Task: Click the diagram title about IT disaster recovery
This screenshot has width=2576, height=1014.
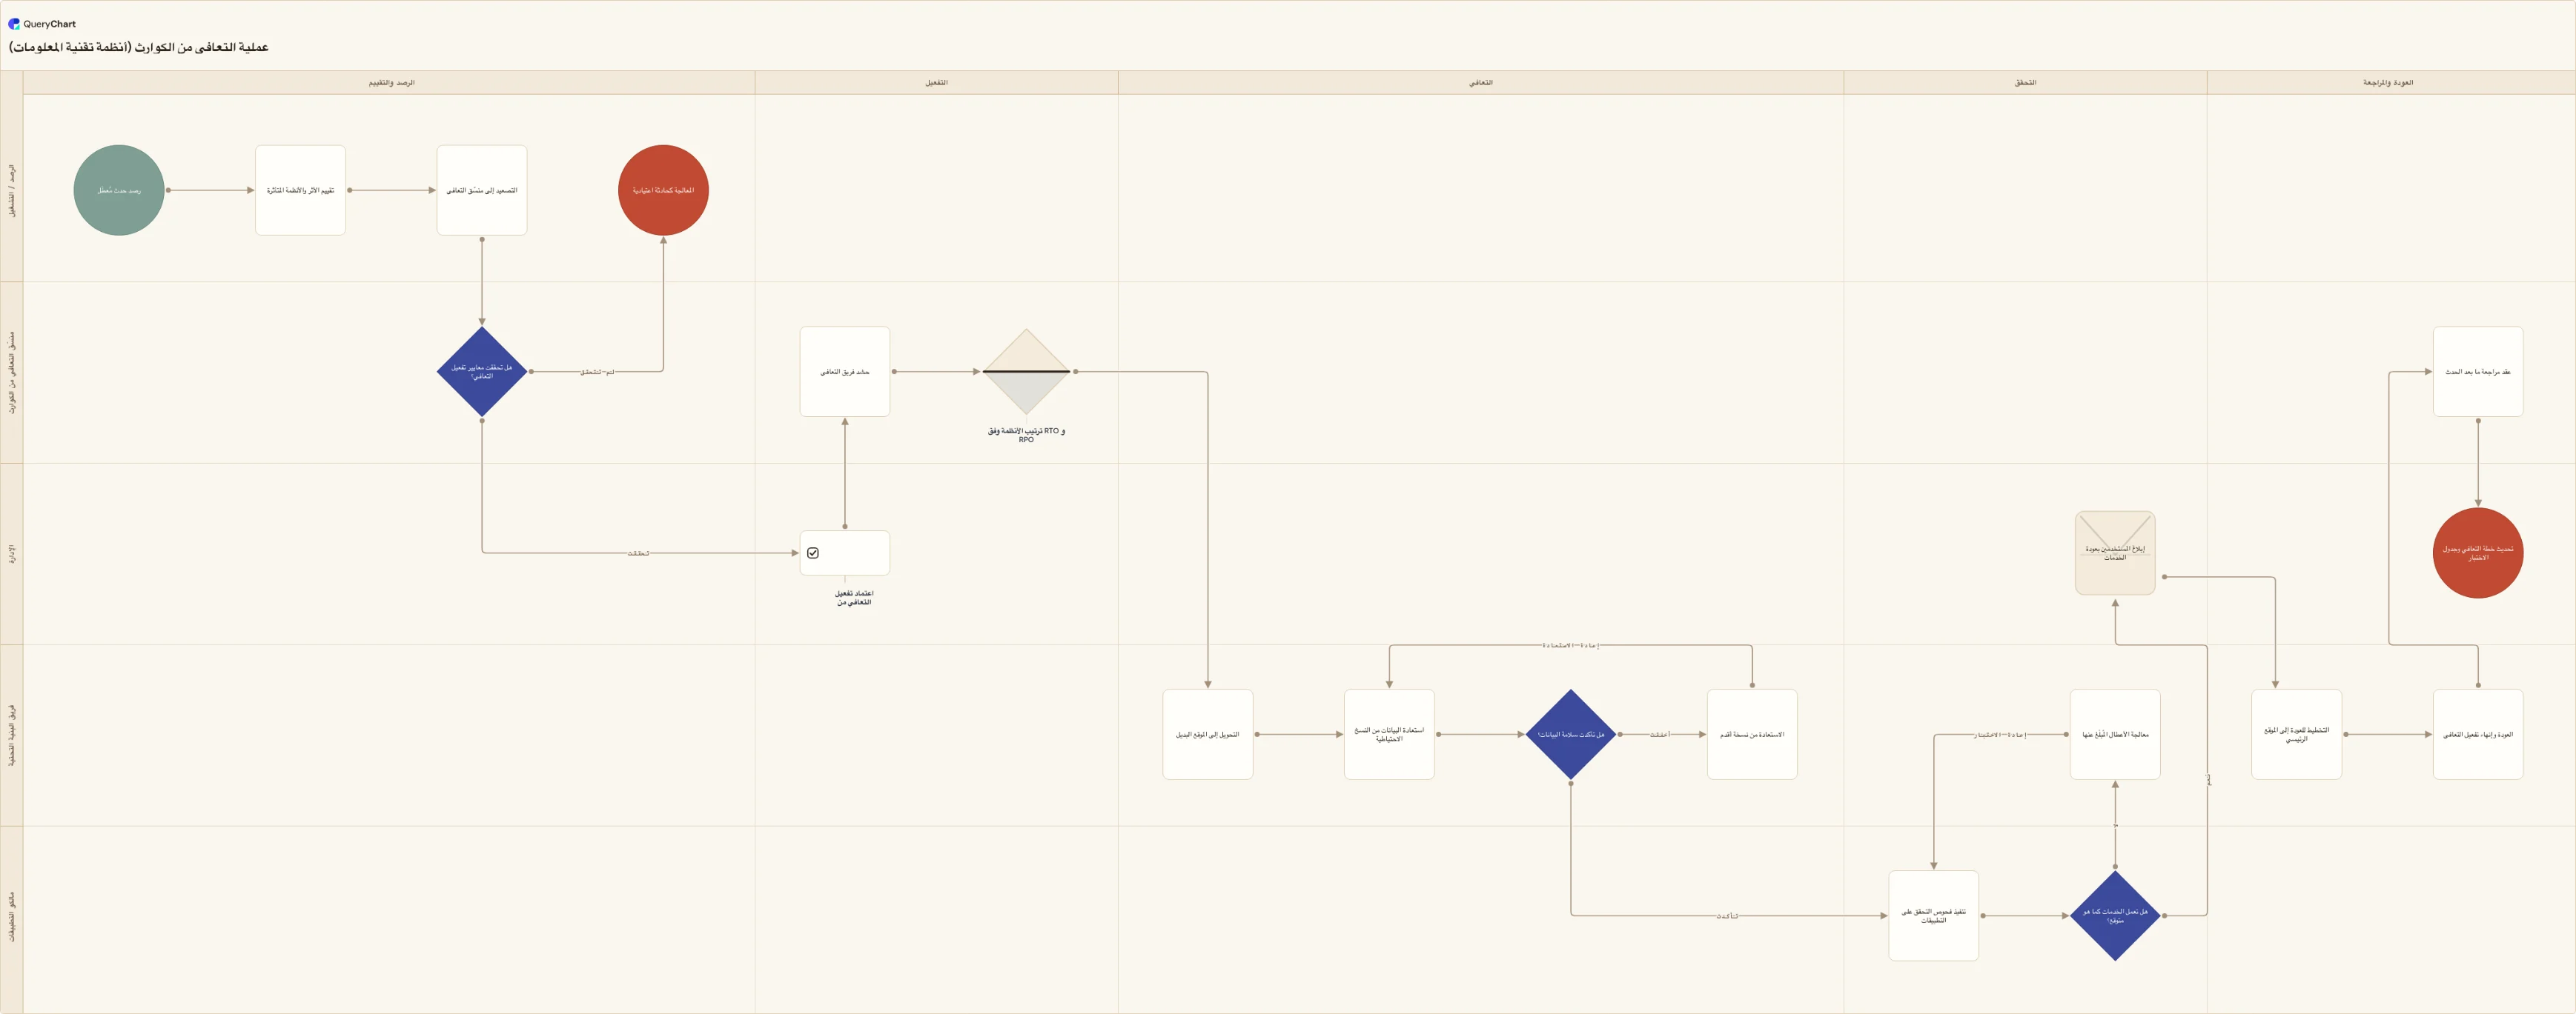Action: pyautogui.click(x=139, y=47)
